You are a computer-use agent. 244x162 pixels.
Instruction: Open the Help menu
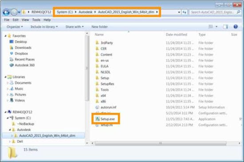pyautogui.click(x=47, y=20)
